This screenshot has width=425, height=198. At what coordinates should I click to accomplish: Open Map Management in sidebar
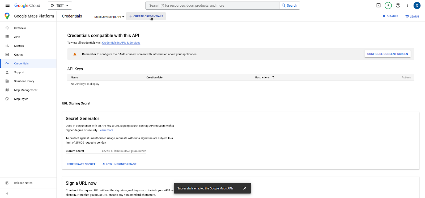[26, 90]
